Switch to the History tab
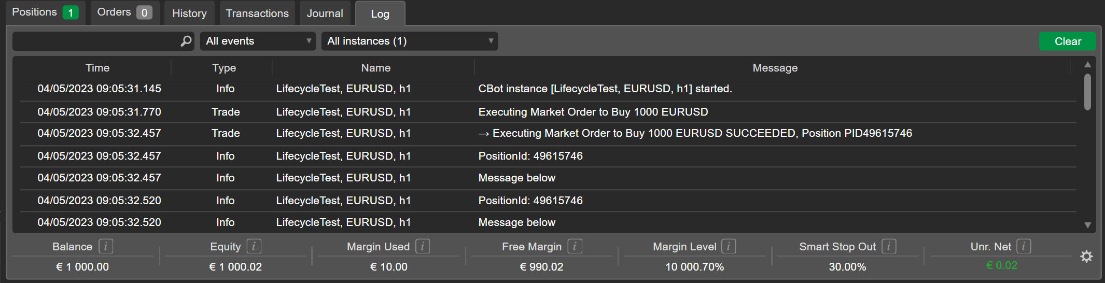1105x283 pixels. [189, 13]
